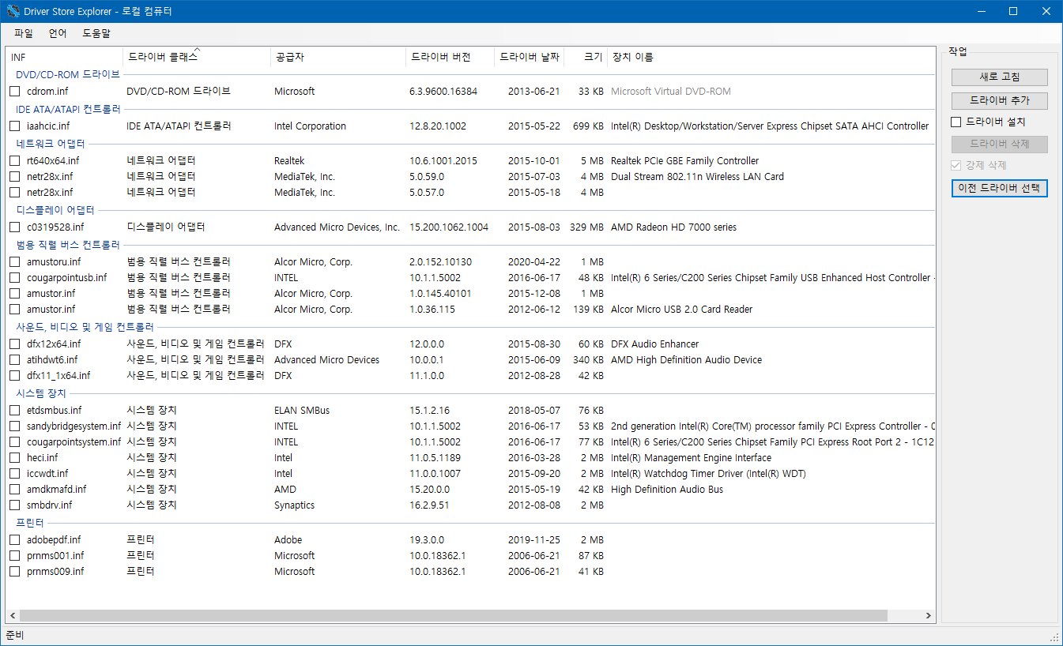Click the DFX Audio Enhancer device name

654,344
